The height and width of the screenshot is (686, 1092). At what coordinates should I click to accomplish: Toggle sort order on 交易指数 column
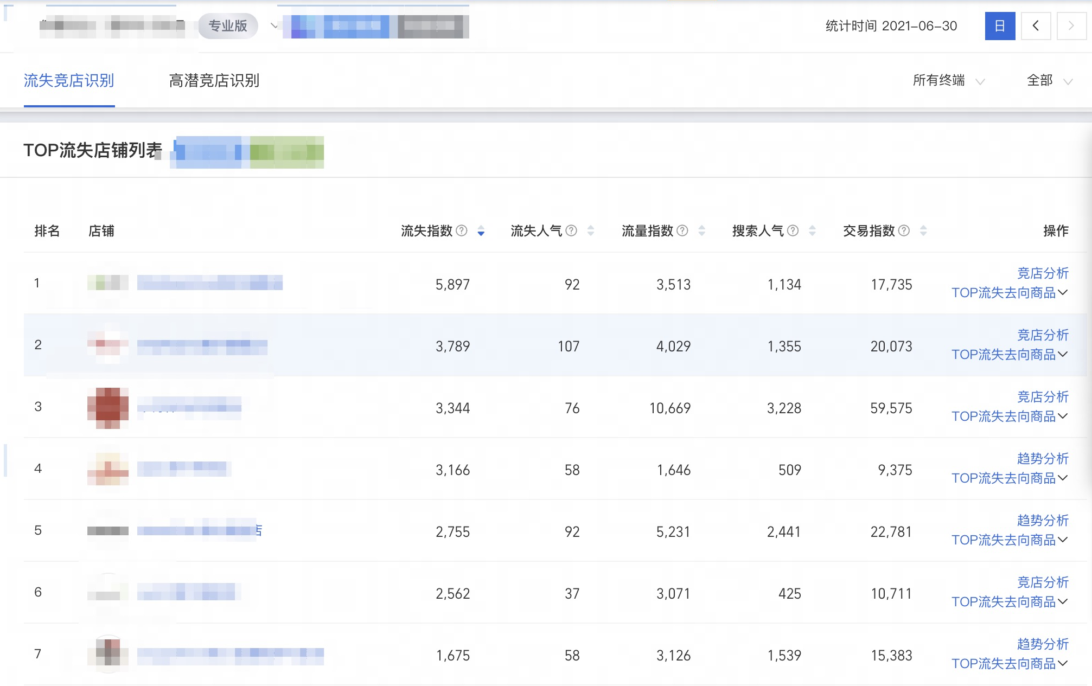923,230
